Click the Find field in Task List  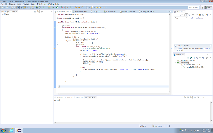click(181, 18)
